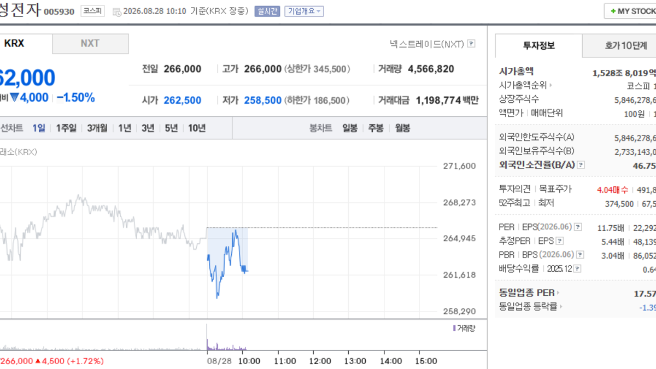The width and height of the screenshot is (656, 369).
Task: Click the 외국인보유주식수(B) label
Action: click(537, 151)
